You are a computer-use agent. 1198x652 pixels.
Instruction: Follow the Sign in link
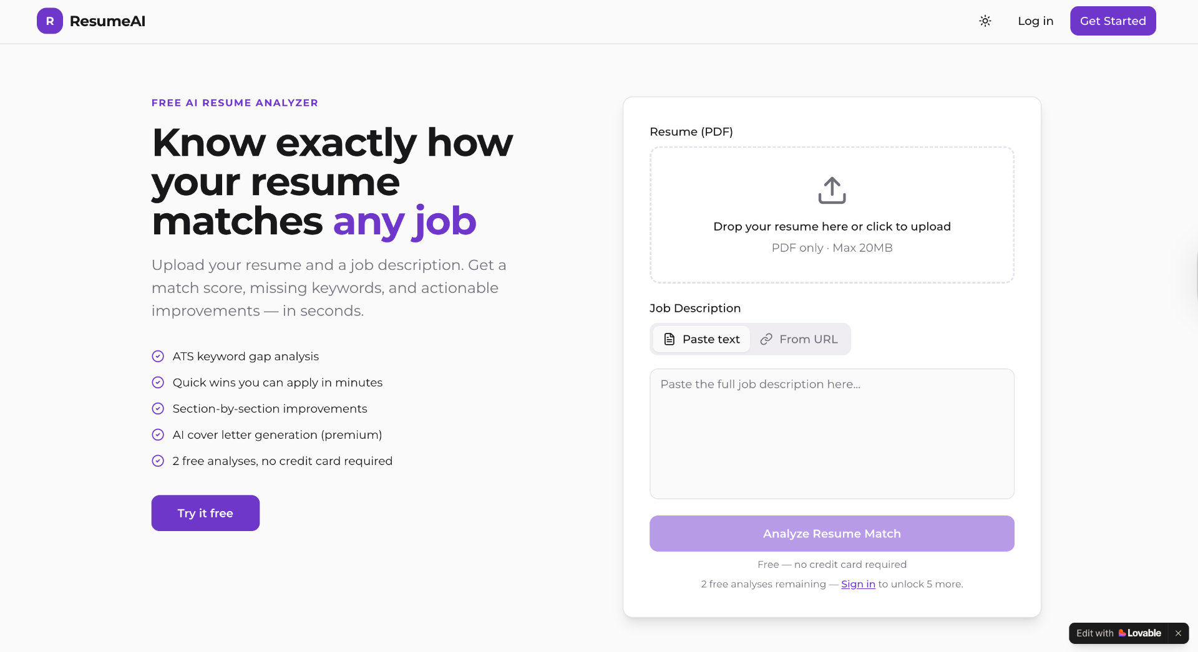[x=858, y=584]
